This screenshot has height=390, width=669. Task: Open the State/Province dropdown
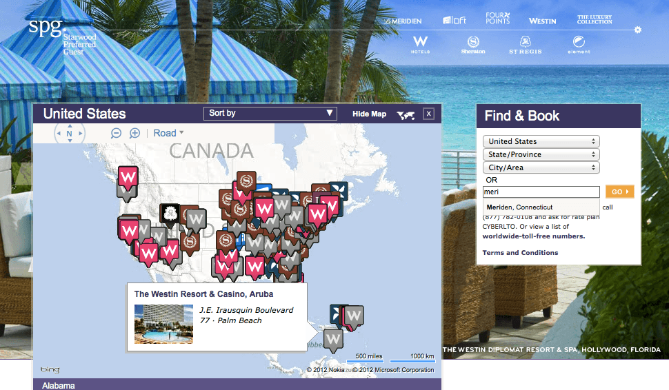pyautogui.click(x=541, y=154)
